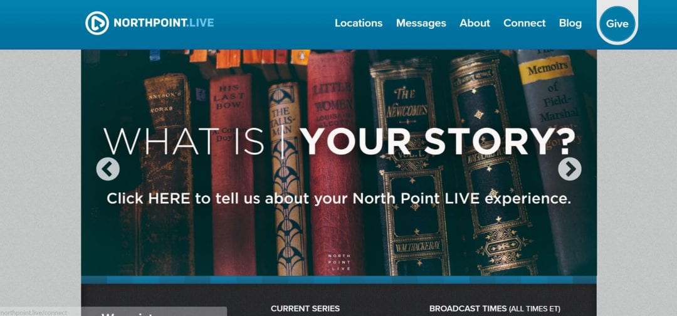
Task: Show the previous slide with left arrow
Action: point(108,169)
